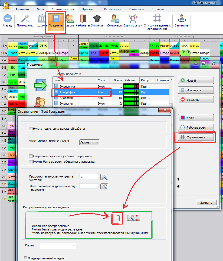This screenshot has width=223, height=261.
Task: Open the Школа building icon
Action: 42,19
